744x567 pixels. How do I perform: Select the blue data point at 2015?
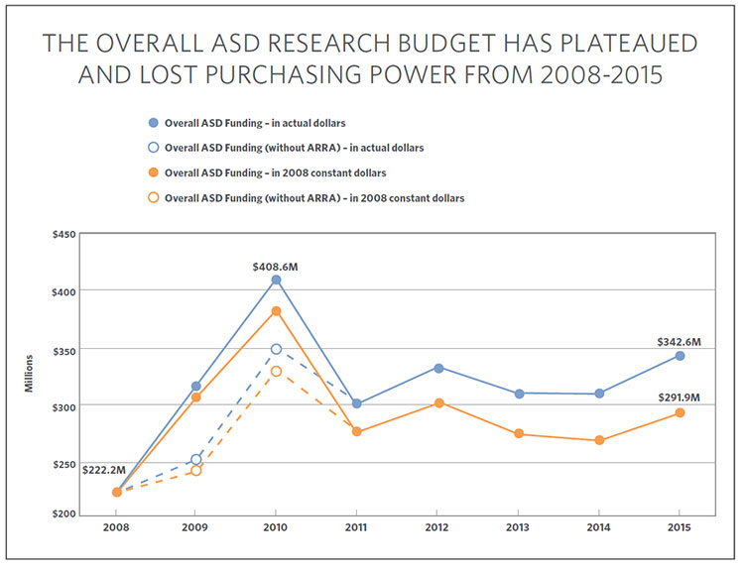(x=680, y=355)
